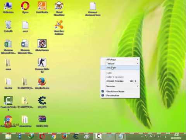This screenshot has width=186, height=140.
Task: Select the blank document icon at top right of icons
Action: point(93,9)
